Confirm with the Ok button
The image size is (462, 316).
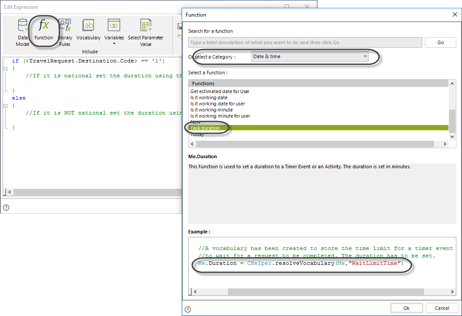click(x=406, y=308)
